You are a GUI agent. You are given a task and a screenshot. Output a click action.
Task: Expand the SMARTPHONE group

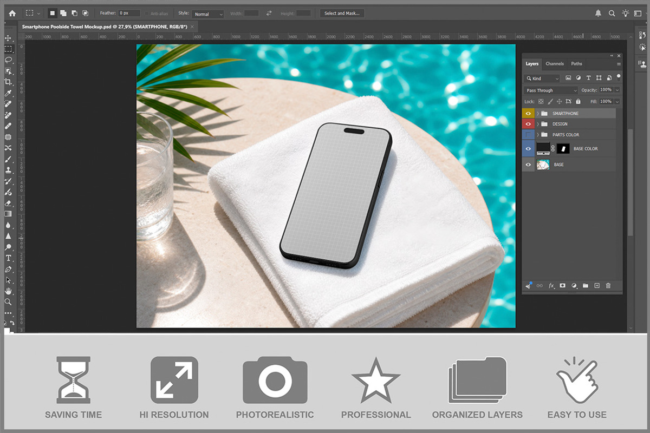tap(538, 114)
